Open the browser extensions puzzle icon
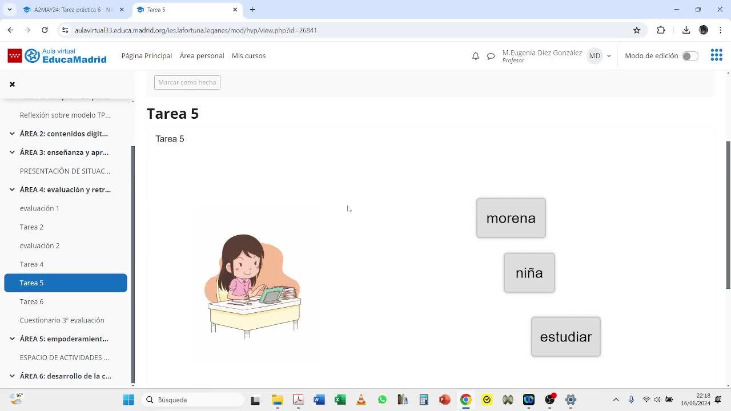The width and height of the screenshot is (731, 411). click(x=661, y=30)
